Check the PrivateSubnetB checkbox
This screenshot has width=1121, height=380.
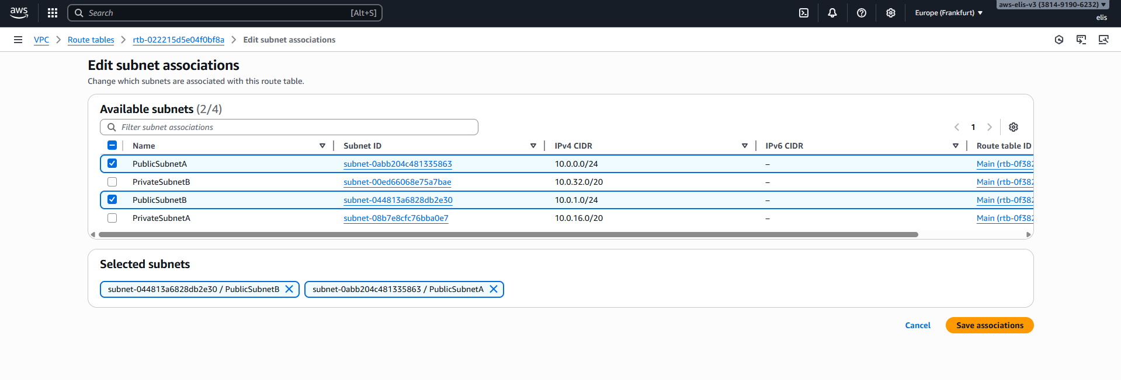tap(112, 182)
